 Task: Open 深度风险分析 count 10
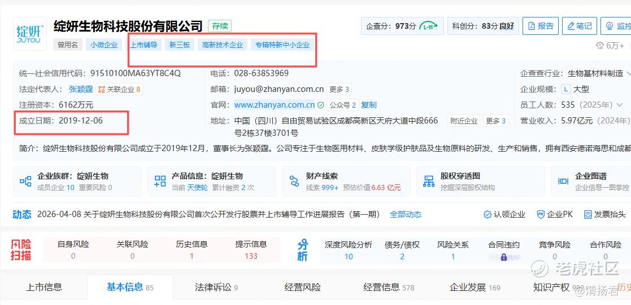(349, 257)
